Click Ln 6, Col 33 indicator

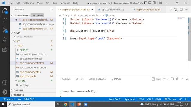[x=115, y=99]
